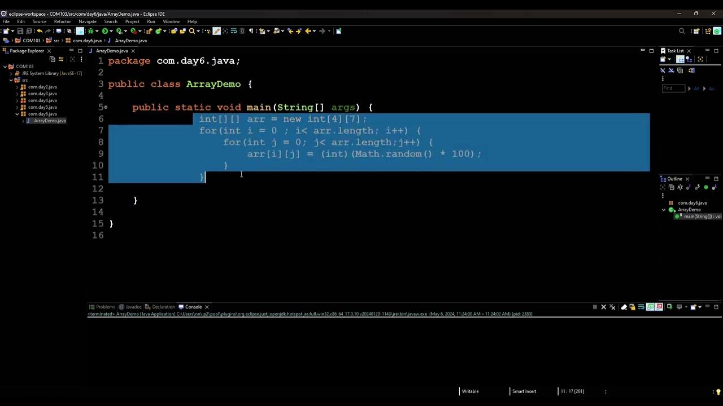Select com.day2.java package in tree
This screenshot has width=723, height=406.
point(42,87)
